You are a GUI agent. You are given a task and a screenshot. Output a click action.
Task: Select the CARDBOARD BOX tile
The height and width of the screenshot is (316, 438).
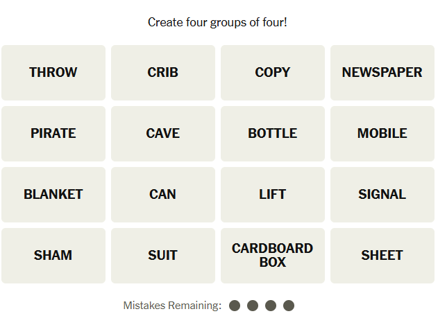pos(273,256)
